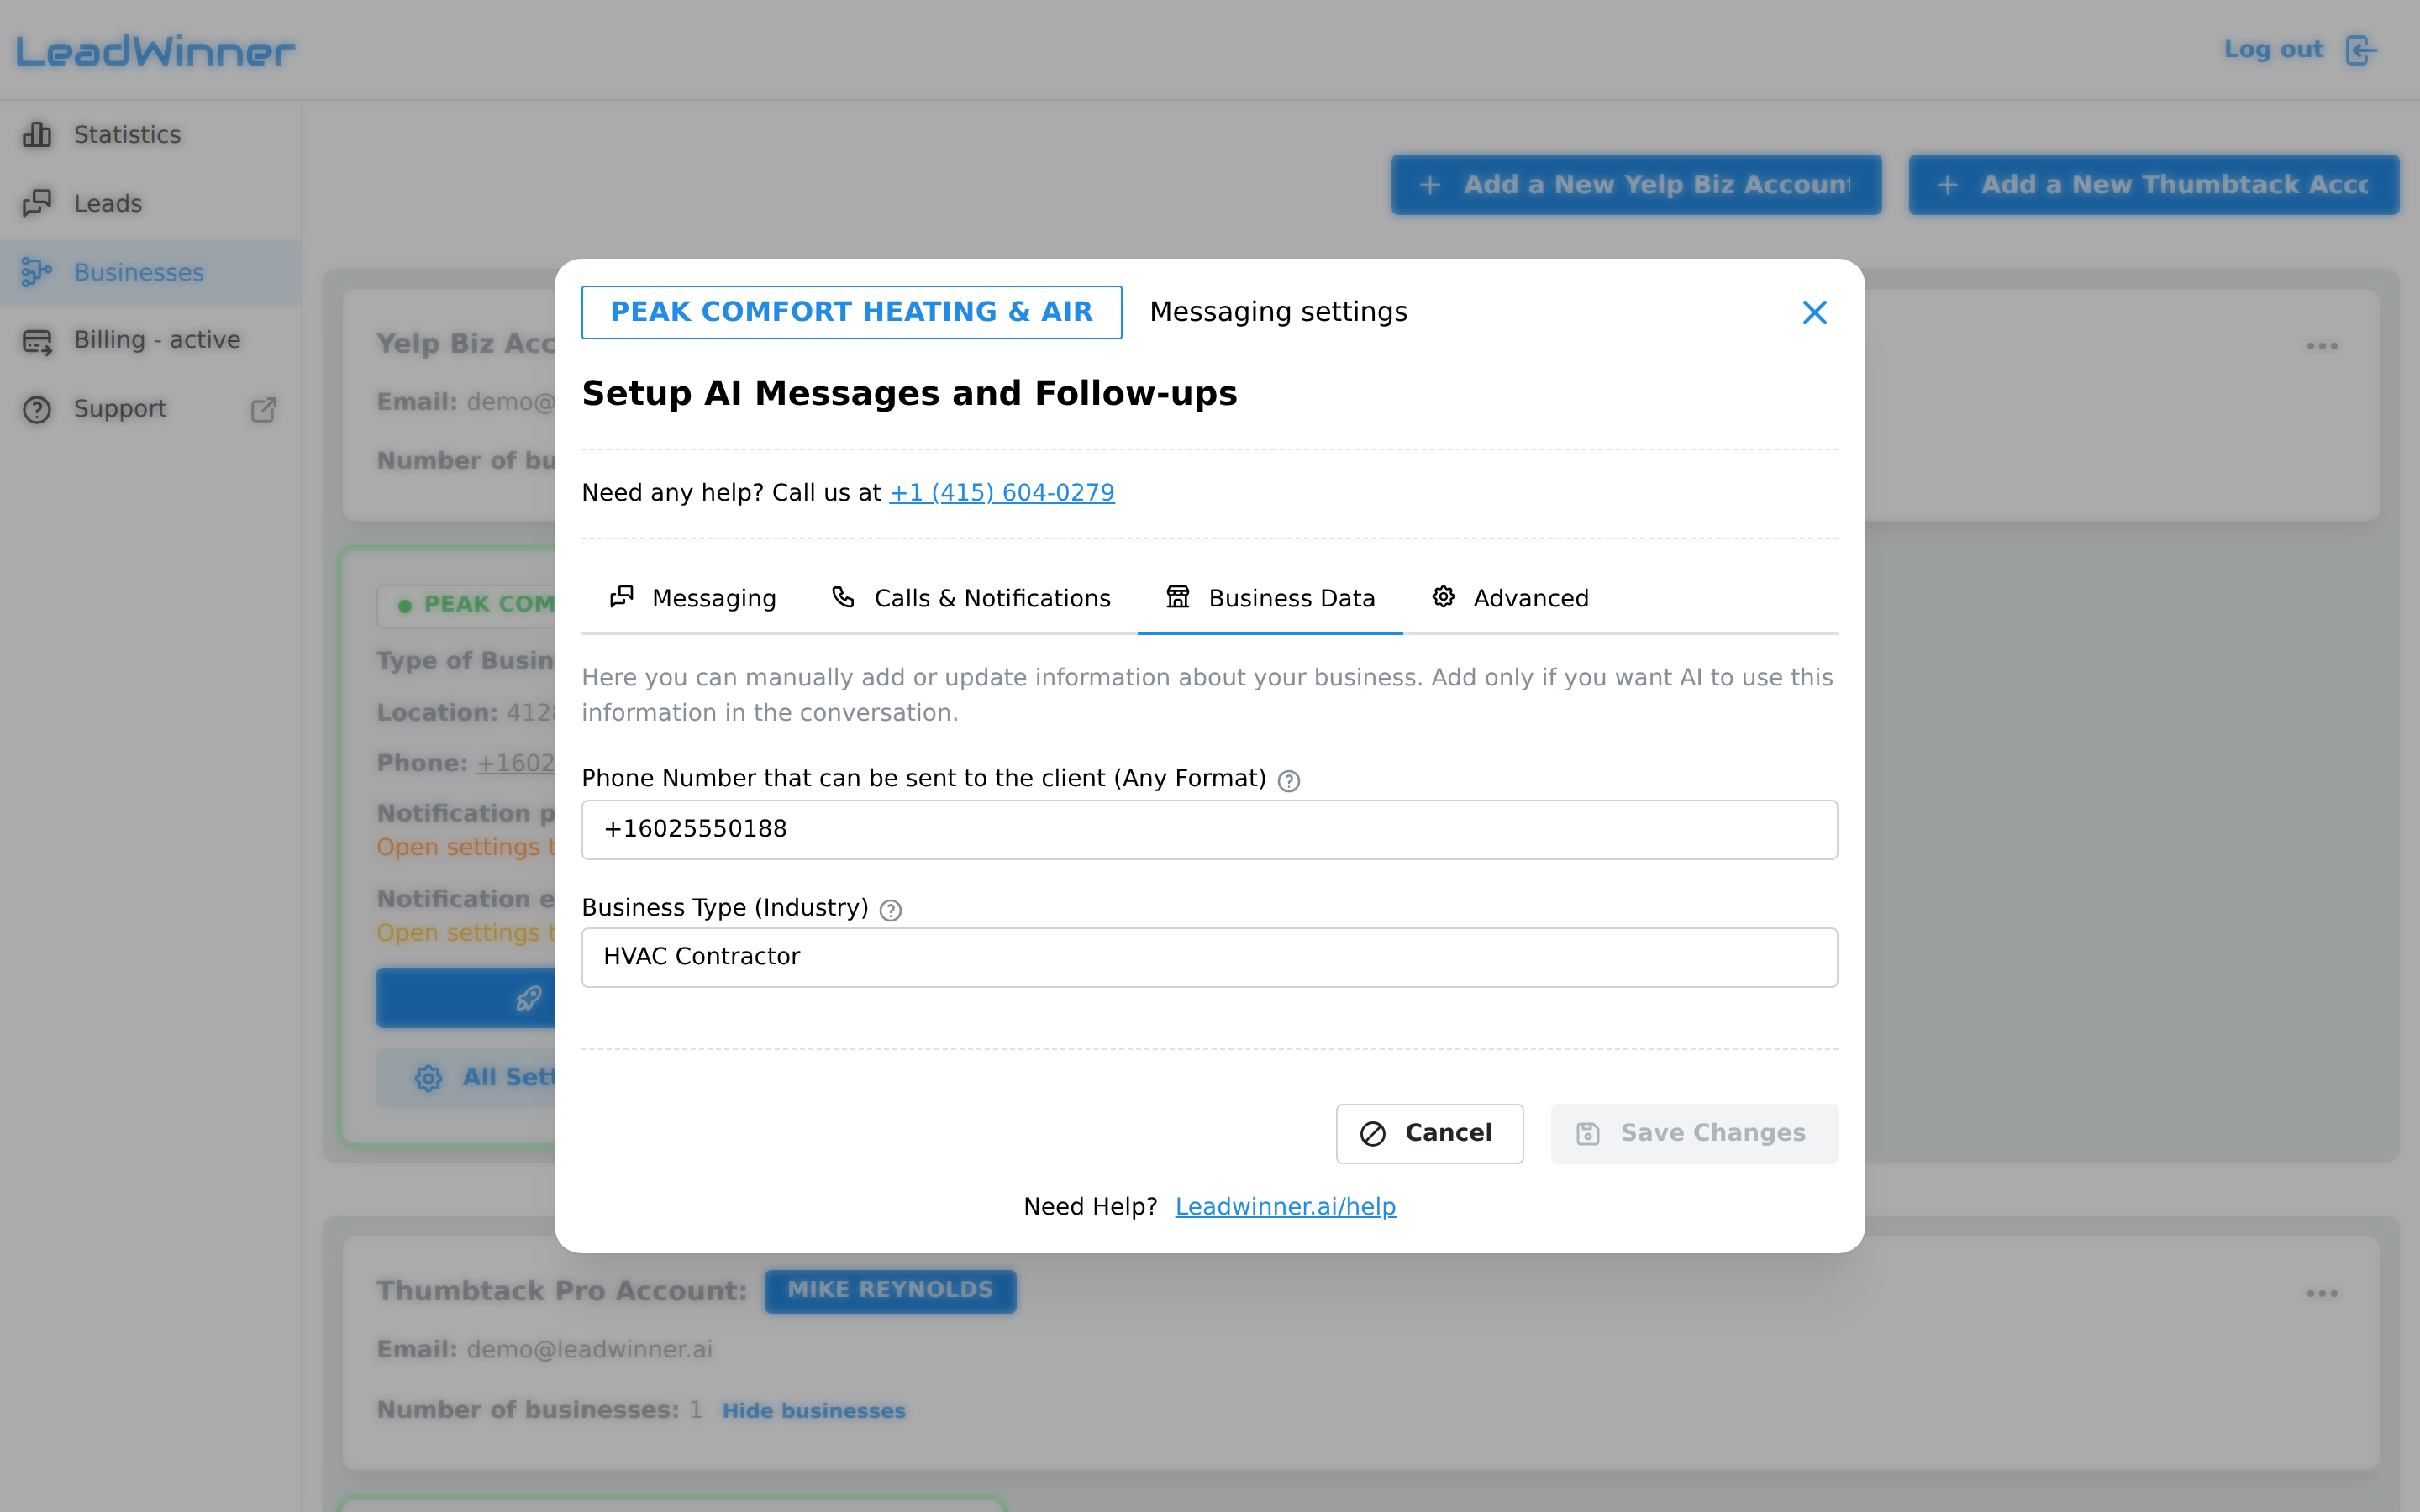
Task: Open Yelp Biz Account more options menu
Action: click(x=2322, y=346)
